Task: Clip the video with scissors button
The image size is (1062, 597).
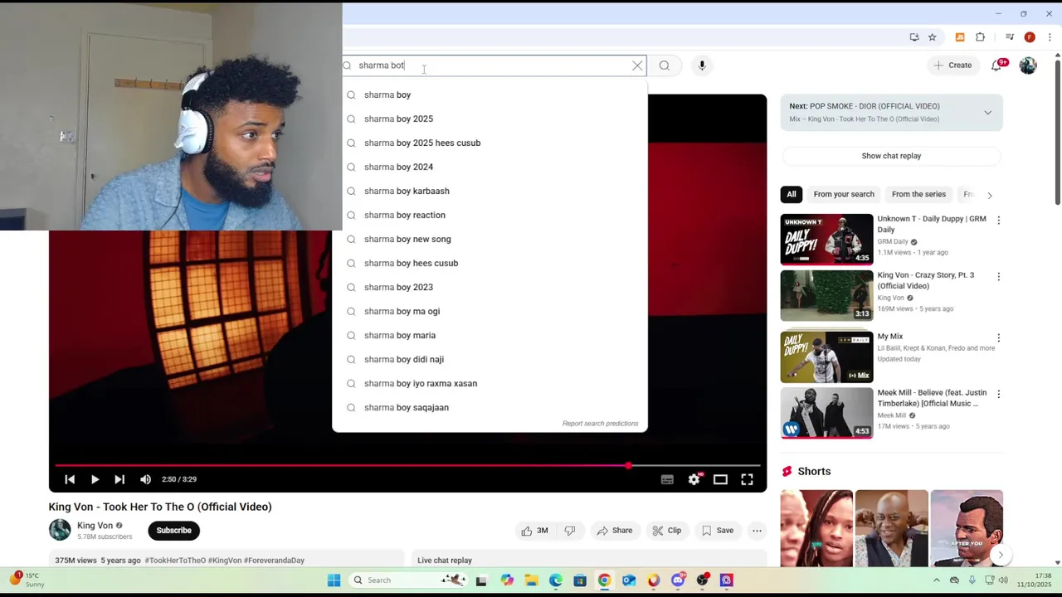Action: pyautogui.click(x=666, y=531)
